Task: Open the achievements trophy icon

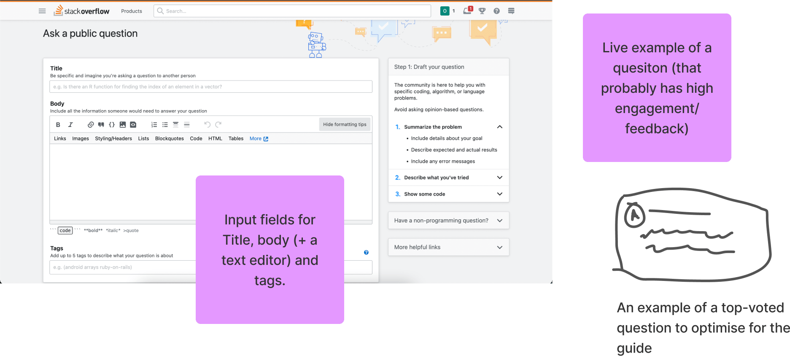Action: pyautogui.click(x=482, y=11)
